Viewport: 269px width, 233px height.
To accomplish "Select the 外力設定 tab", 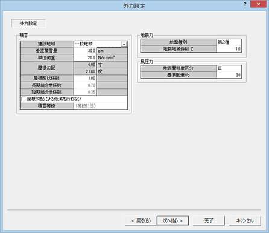I will 28,24.
